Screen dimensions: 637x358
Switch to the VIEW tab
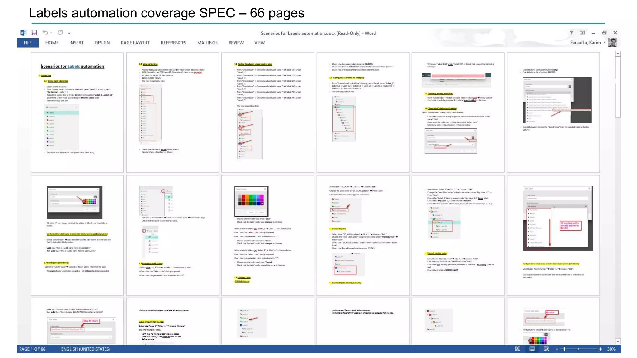click(x=260, y=43)
